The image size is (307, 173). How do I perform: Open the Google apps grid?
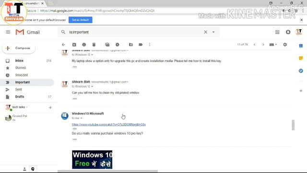[x=277, y=32]
